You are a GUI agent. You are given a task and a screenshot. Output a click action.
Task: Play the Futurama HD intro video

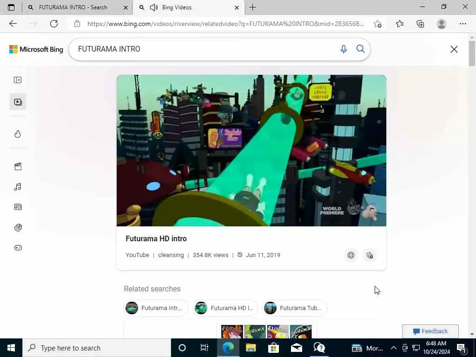tap(251, 151)
